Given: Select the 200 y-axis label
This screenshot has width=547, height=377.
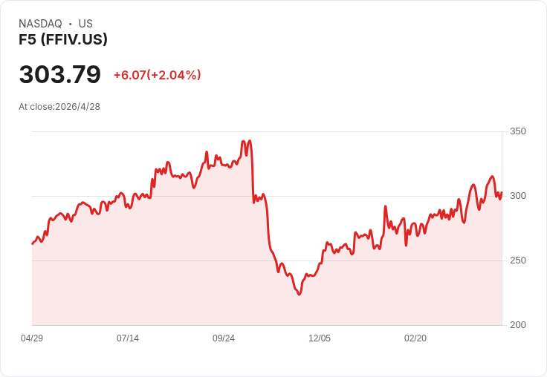Looking at the screenshot, I should point(518,325).
